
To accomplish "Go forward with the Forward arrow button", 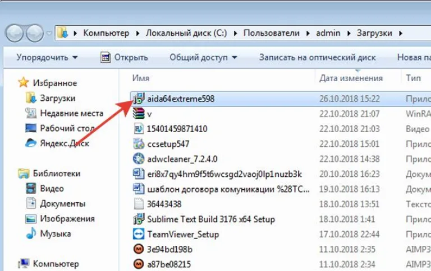I will point(35,34).
